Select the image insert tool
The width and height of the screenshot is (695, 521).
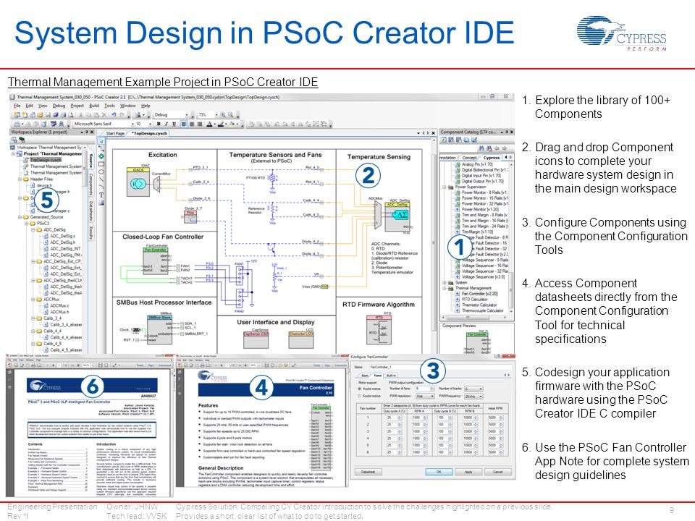click(x=101, y=203)
